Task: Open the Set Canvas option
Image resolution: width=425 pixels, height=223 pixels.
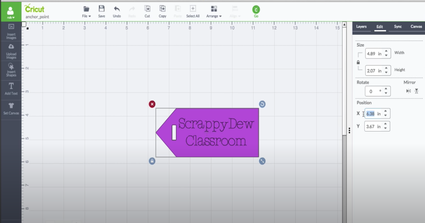Action: point(11,108)
